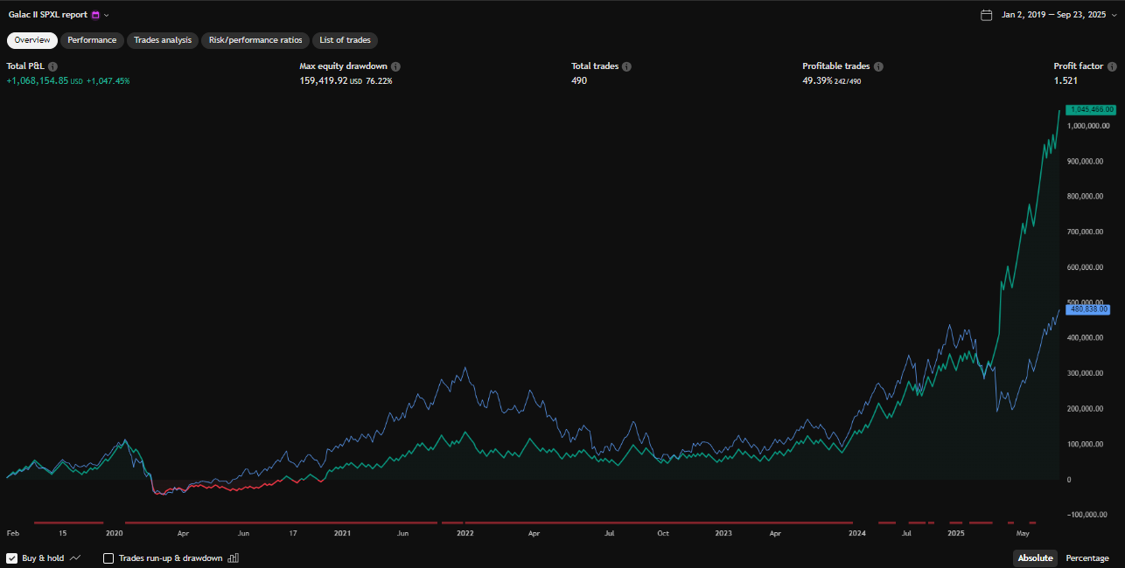Enable Trades run-up & drawdown checkbox
Image resolution: width=1125 pixels, height=568 pixels.
pos(108,558)
